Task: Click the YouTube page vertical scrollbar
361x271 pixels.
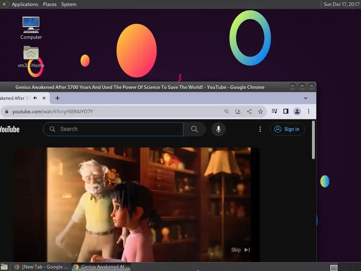Action: (313, 140)
